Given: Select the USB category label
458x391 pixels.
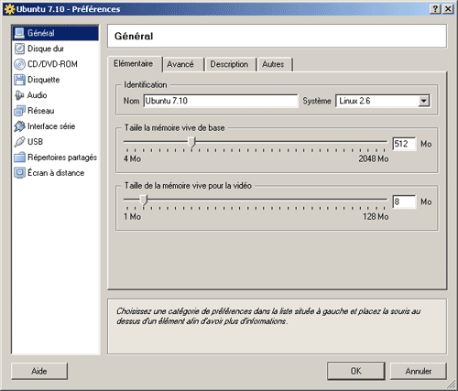Looking at the screenshot, I should [x=36, y=142].
